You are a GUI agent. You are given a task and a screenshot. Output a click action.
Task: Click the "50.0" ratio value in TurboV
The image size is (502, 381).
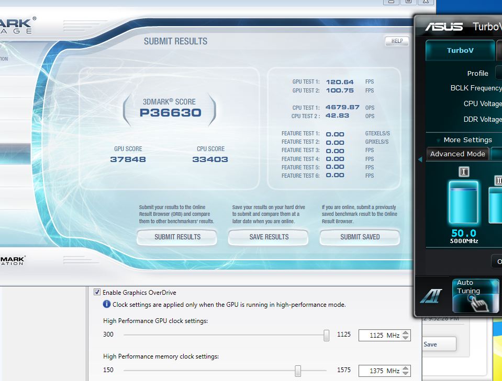(464, 233)
